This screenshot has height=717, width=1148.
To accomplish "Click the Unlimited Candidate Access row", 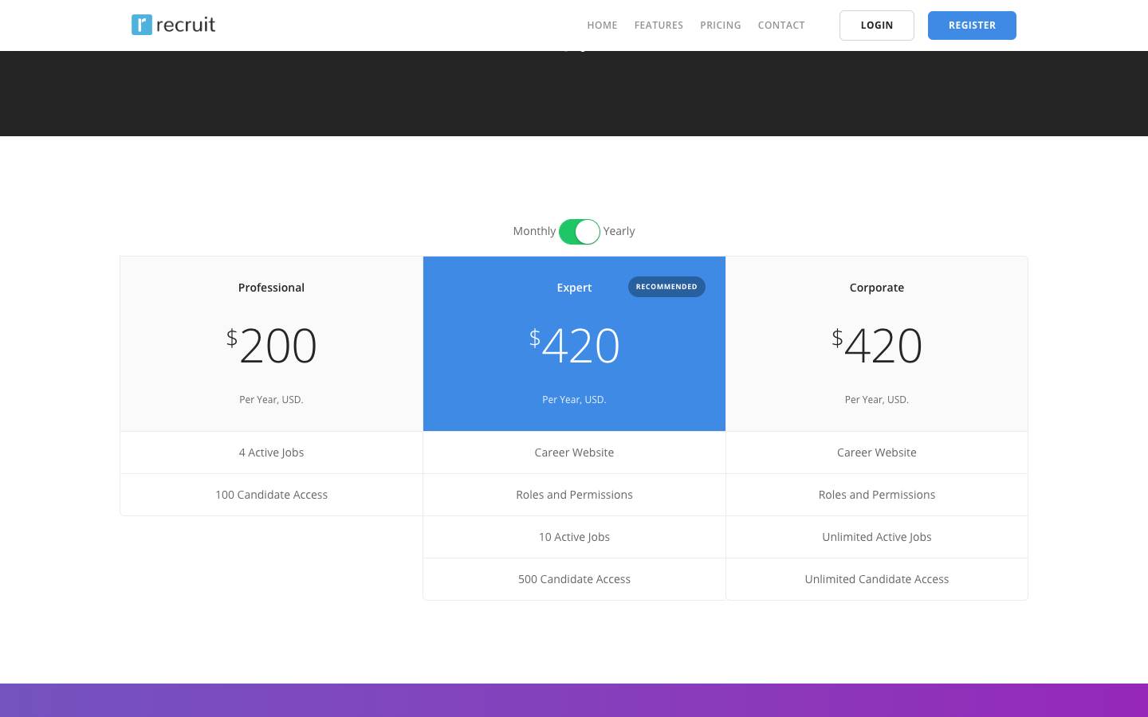I will [876, 579].
